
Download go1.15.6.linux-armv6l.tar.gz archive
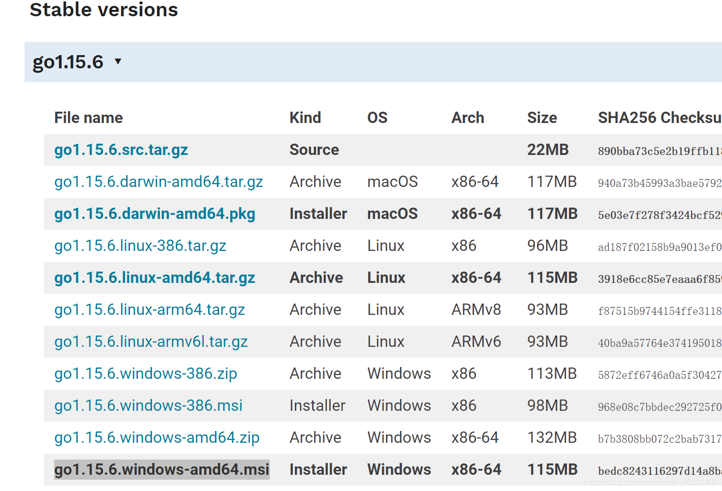pos(151,341)
